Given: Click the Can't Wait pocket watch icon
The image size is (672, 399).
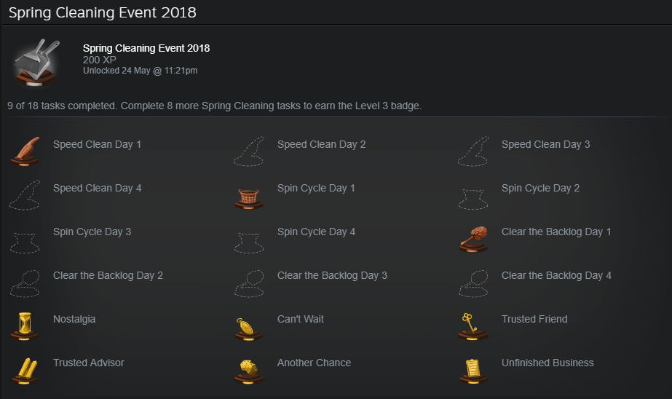Looking at the screenshot, I should (249, 328).
